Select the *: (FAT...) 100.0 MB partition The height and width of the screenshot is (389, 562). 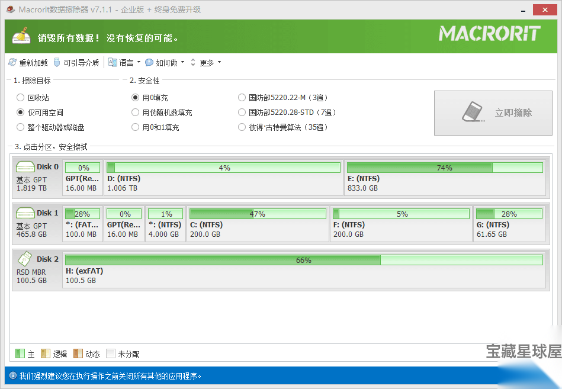[x=82, y=224]
